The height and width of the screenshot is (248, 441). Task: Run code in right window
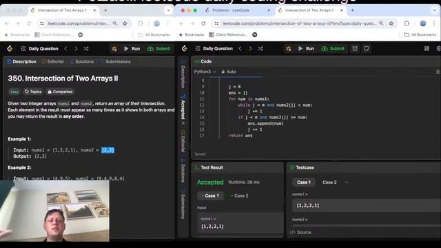click(306, 48)
